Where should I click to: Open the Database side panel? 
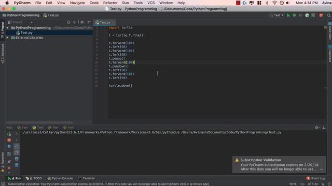pos(330,54)
